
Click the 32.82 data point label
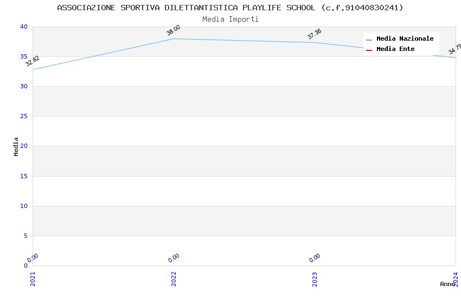pos(33,61)
